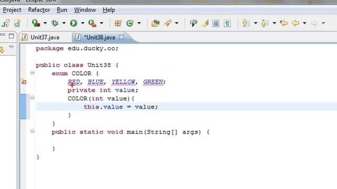Click the GREEN enum constant
Image resolution: width=337 pixels, height=189 pixels.
click(x=153, y=82)
